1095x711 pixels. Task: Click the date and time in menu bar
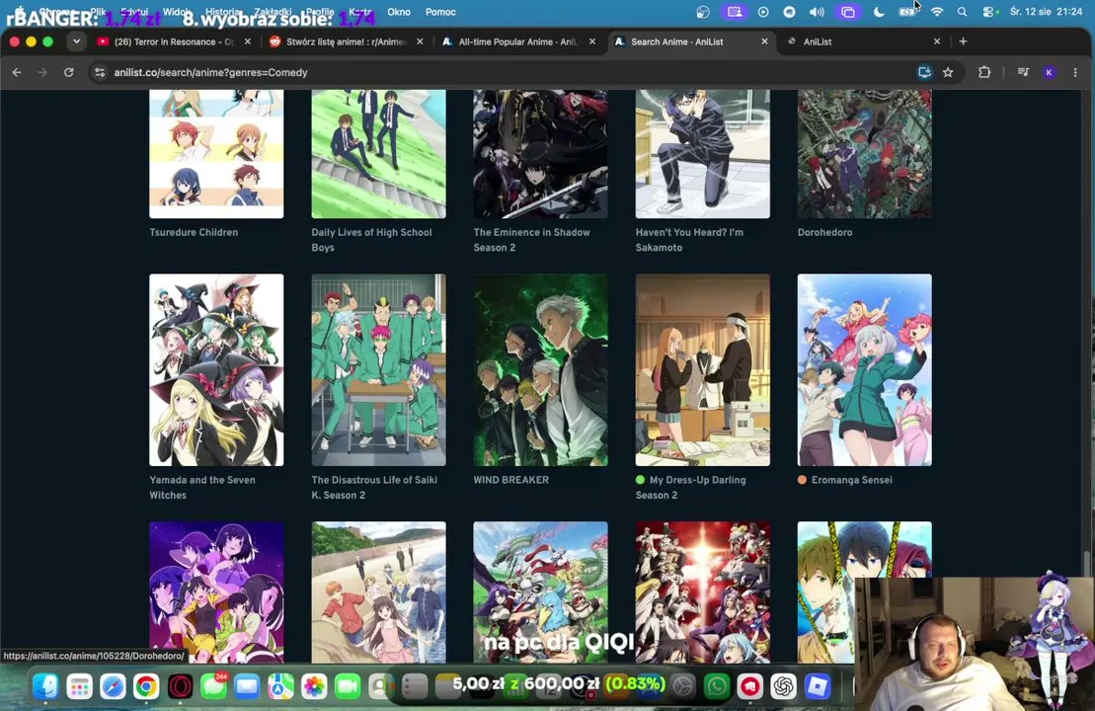(1046, 12)
